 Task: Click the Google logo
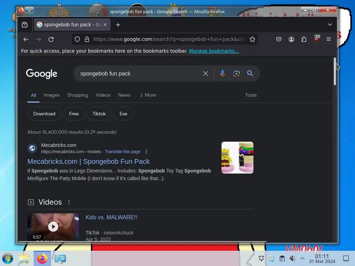(x=42, y=74)
